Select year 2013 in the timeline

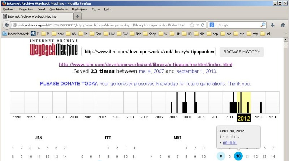point(258,117)
